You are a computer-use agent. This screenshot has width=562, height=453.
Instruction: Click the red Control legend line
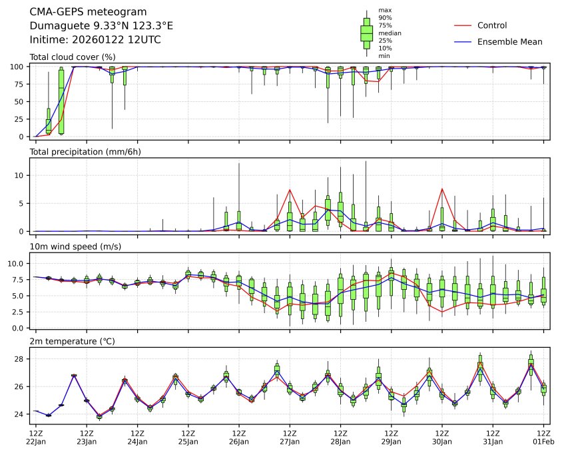463,25
